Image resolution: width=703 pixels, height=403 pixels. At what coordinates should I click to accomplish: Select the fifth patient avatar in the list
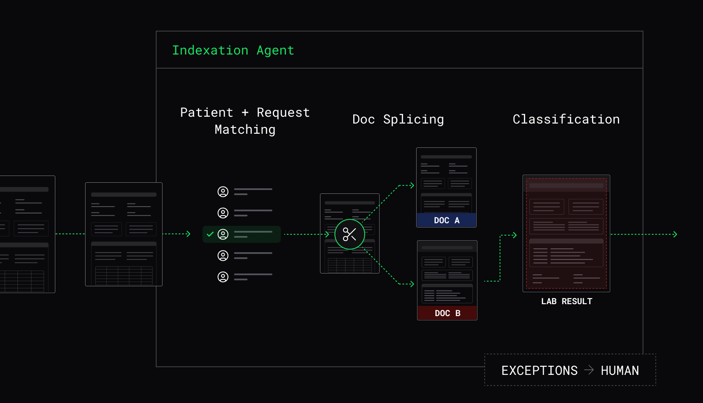point(223,277)
